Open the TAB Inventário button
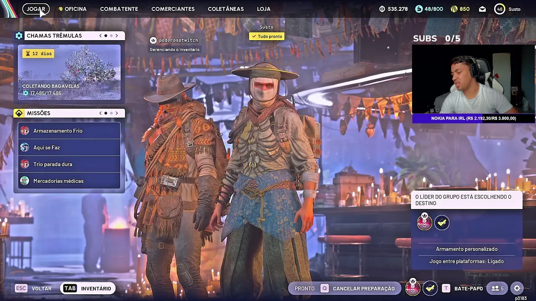 (88, 288)
